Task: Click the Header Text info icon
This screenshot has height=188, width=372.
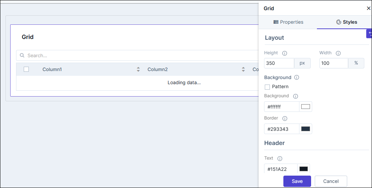Action: click(280, 158)
